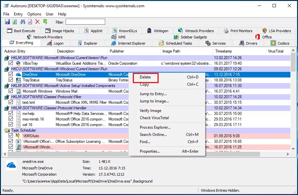Open the Help menu
Viewport: 298px width, 195px height.
coord(62,14)
